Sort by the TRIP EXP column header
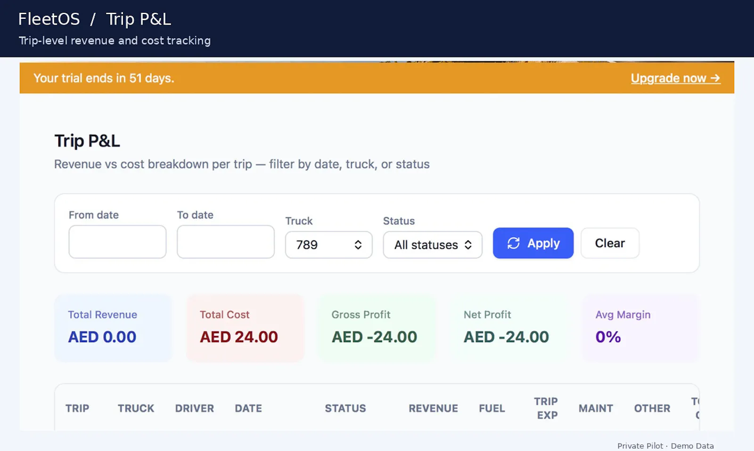Viewport: 754px width, 451px height. pyautogui.click(x=546, y=408)
